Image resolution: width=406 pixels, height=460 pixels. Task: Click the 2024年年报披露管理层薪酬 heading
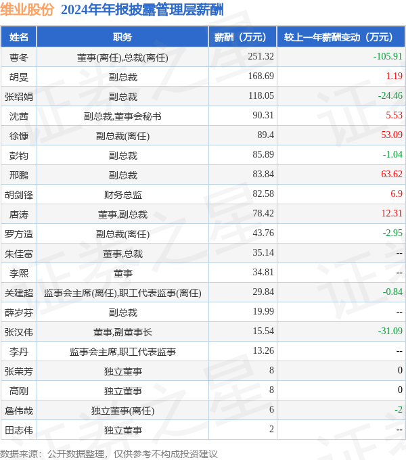click(142, 9)
